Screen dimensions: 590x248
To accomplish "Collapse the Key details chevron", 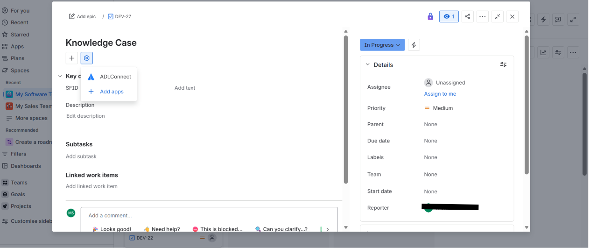I will coord(60,76).
